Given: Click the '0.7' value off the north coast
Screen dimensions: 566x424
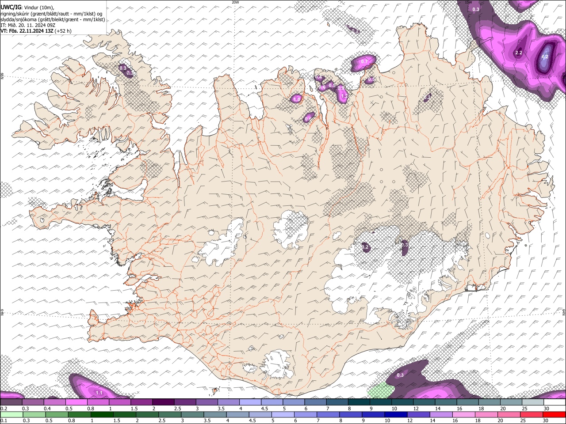Looking at the screenshot, I should click(364, 61).
